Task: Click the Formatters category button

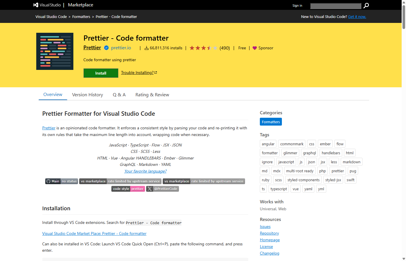Action: point(271,122)
